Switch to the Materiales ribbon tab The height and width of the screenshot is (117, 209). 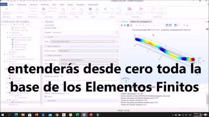point(45,5)
